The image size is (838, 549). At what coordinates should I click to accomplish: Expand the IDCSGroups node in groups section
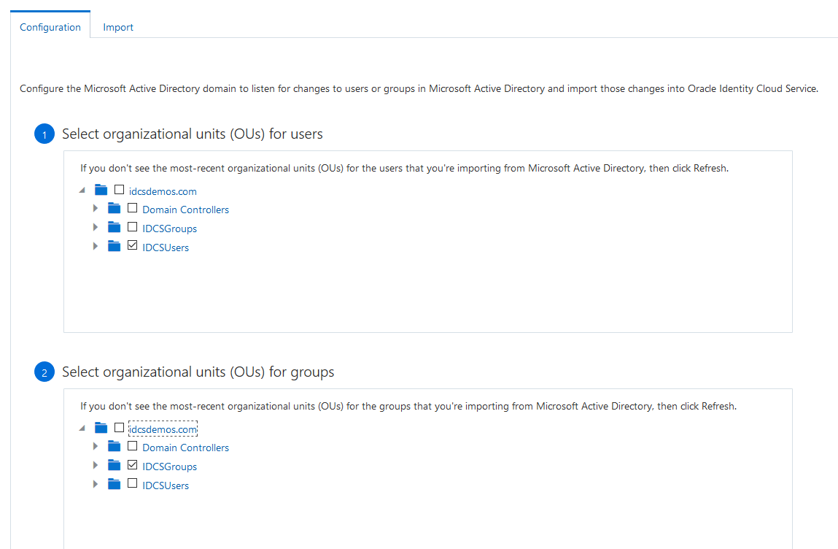pos(95,466)
